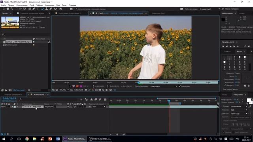Mute audio in Preview panel
This screenshot has width=253, height=142.
[x=249, y=47]
